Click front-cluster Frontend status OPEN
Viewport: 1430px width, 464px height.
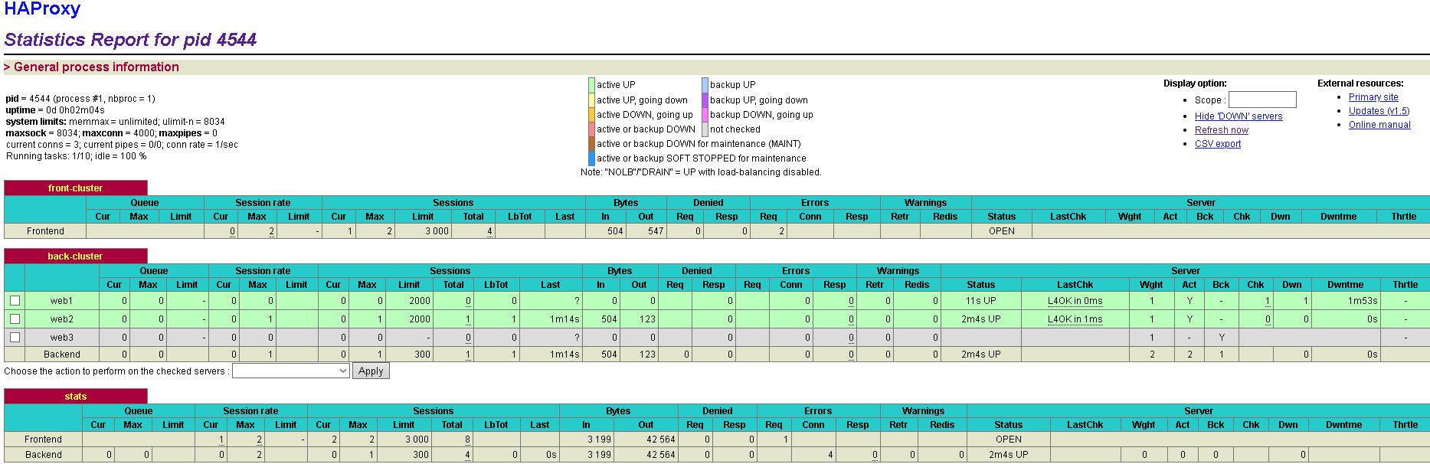(1001, 231)
